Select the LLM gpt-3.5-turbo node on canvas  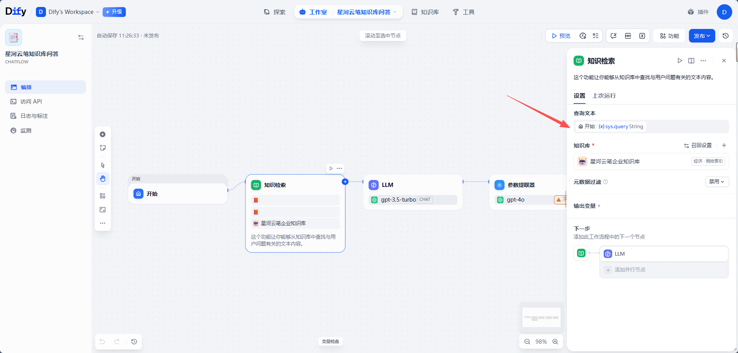coord(413,192)
